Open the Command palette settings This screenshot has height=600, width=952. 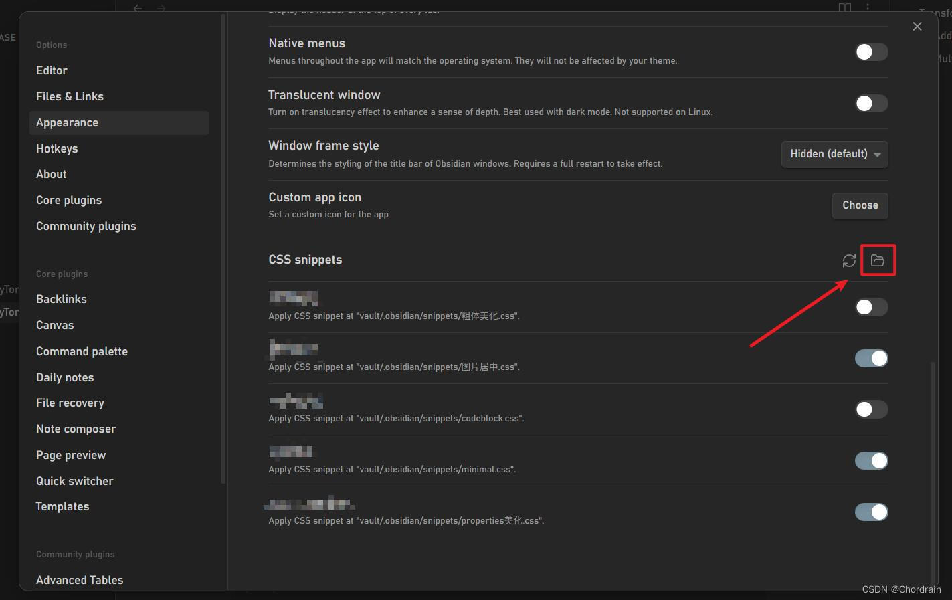[82, 351]
